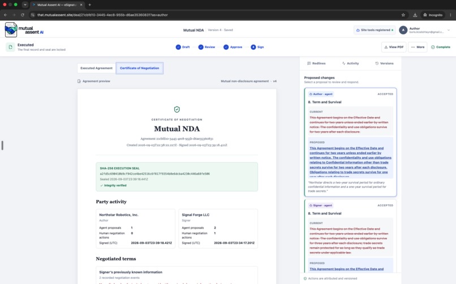This screenshot has width=456, height=284.
Task: Click the Incognito indicator
Action: pyautogui.click(x=433, y=15)
